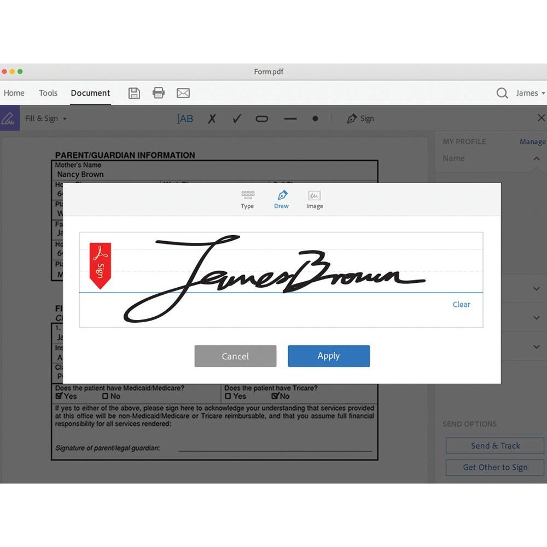547x547 pixels.
Task: Click the Email envelope icon
Action: (x=183, y=93)
